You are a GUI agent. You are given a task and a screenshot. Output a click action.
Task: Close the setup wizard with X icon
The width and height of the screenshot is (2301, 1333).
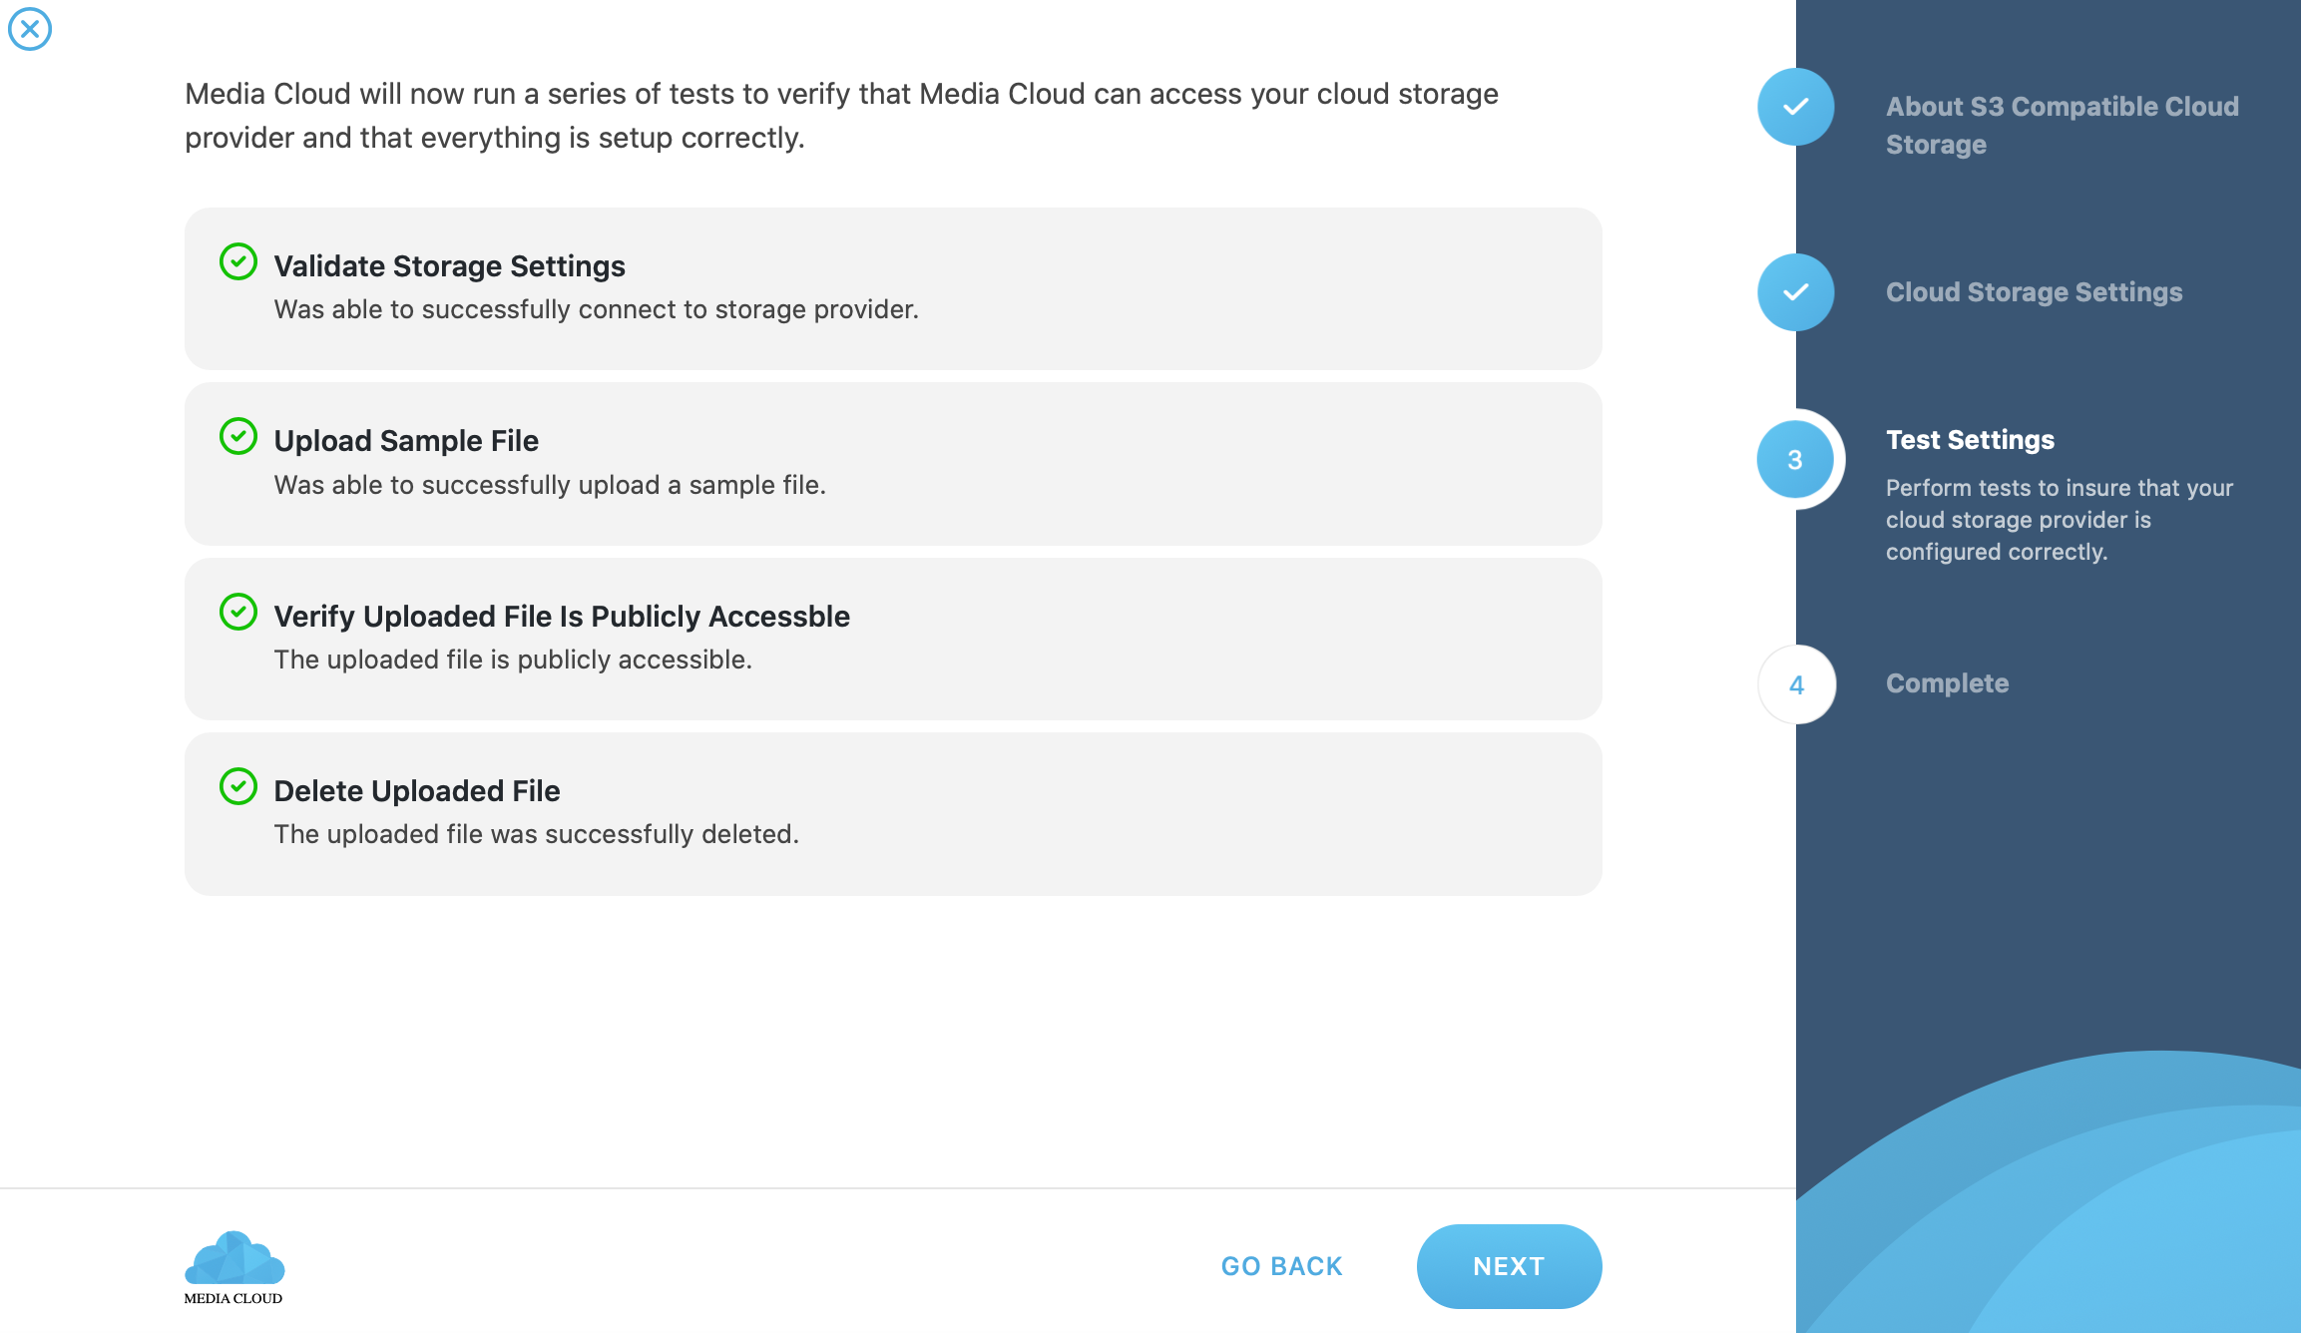pyautogui.click(x=30, y=29)
